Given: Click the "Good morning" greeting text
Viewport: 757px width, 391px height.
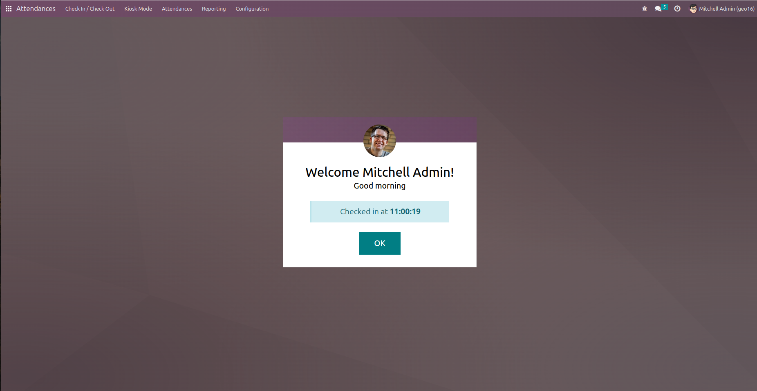Looking at the screenshot, I should point(380,186).
